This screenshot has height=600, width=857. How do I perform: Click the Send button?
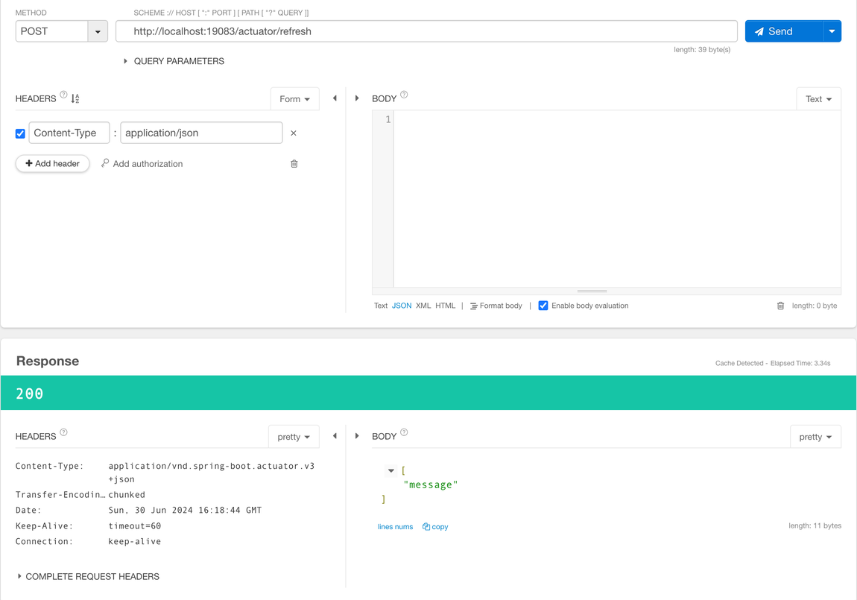tap(784, 31)
